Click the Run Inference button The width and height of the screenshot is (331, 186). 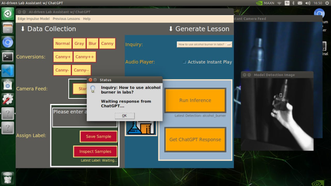point(195,100)
